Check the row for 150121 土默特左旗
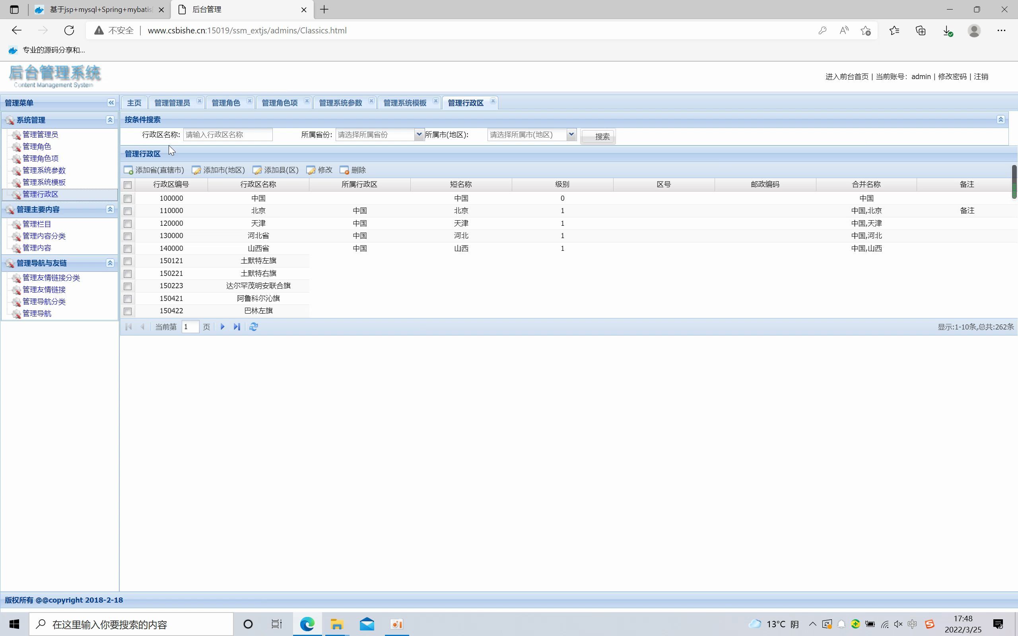The width and height of the screenshot is (1018, 636). [x=128, y=261]
